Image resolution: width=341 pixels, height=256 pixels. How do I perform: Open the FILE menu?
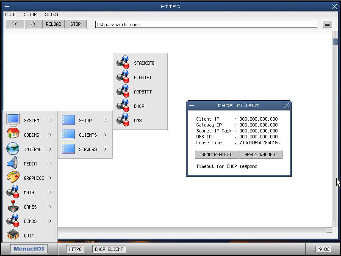[10, 14]
